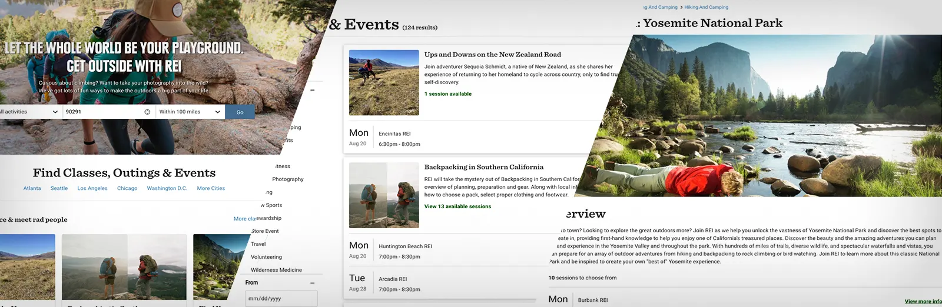Click the Go search button

(x=240, y=112)
